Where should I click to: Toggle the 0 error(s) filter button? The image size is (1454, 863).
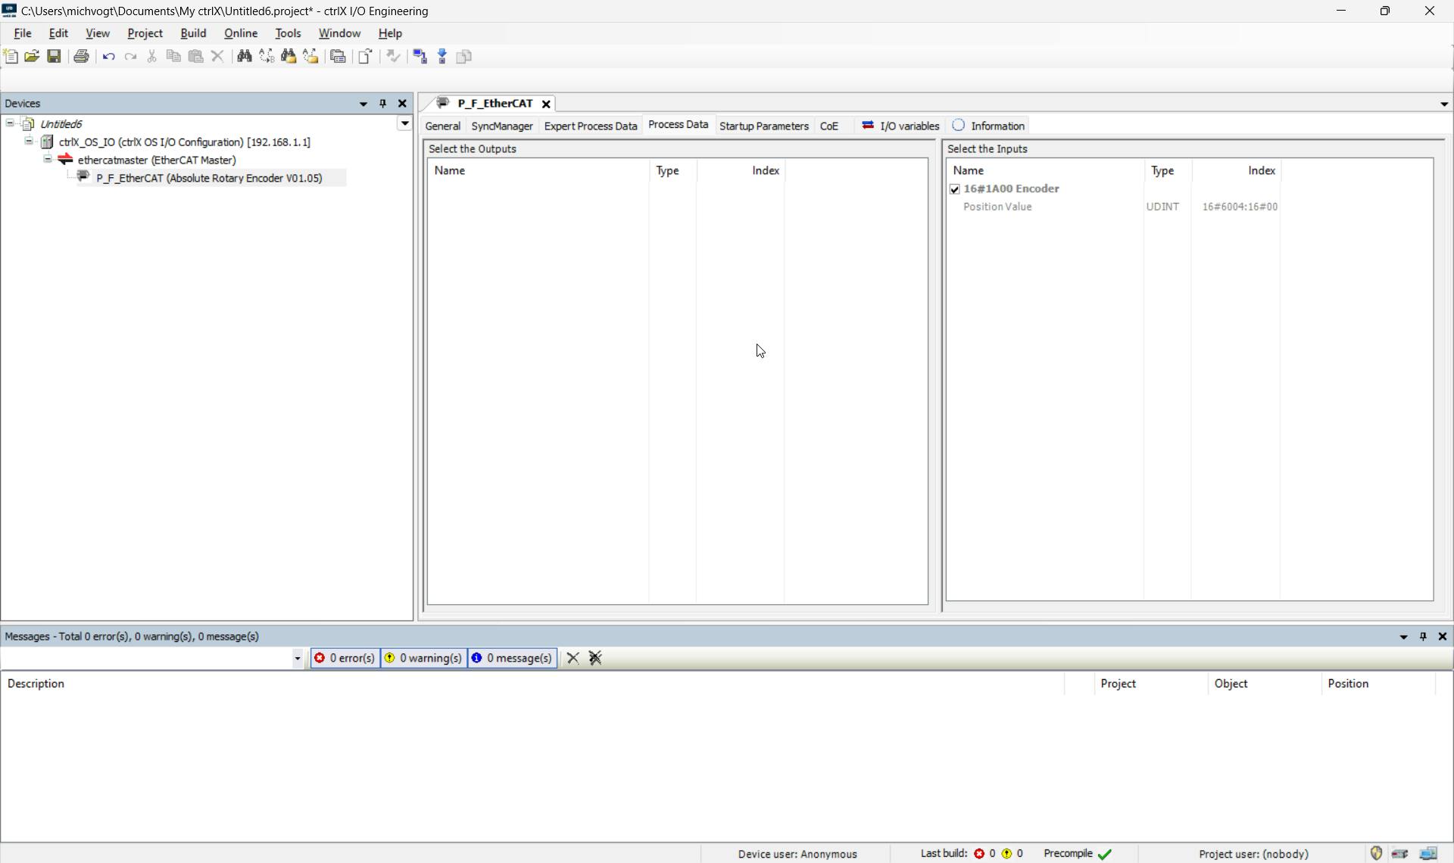pos(345,659)
